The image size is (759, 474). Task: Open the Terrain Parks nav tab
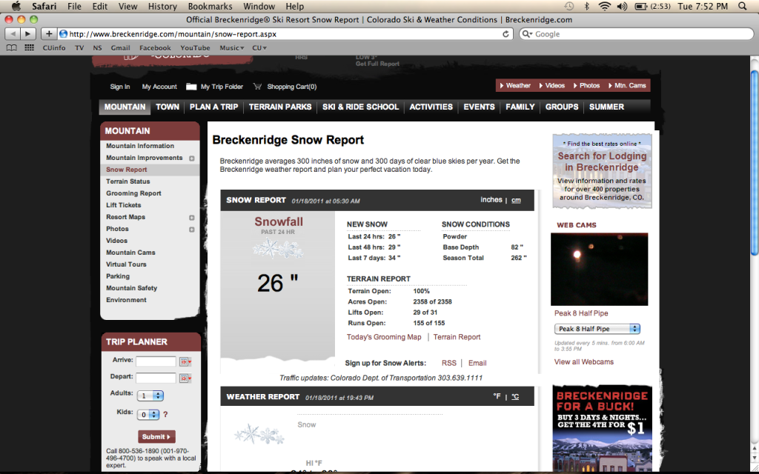280,107
